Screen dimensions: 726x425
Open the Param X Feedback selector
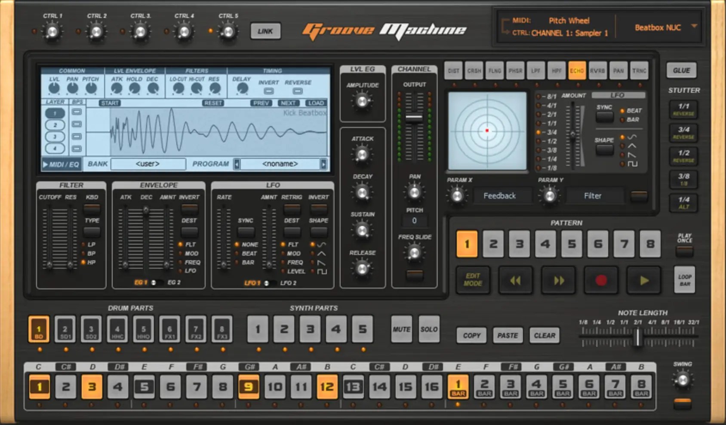click(501, 196)
